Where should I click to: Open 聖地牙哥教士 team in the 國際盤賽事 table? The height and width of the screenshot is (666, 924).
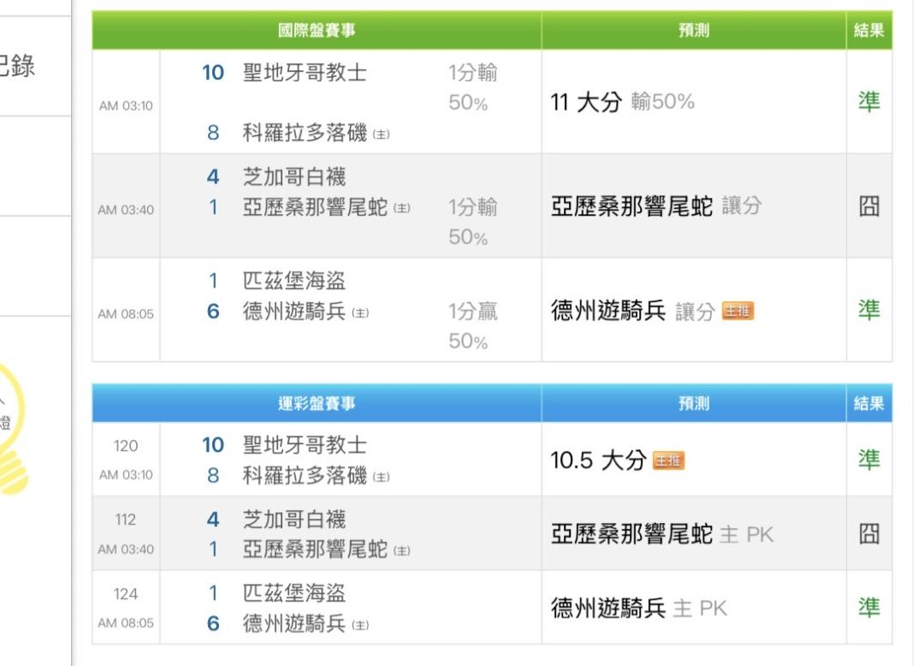tap(305, 73)
